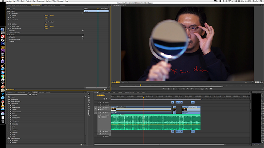Click the Position X value field
This screenshot has height=148, width=264.
pos(46,15)
